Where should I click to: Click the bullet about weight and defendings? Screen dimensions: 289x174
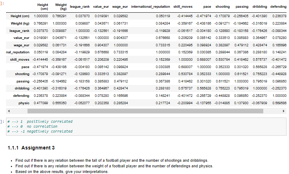pos(114,166)
